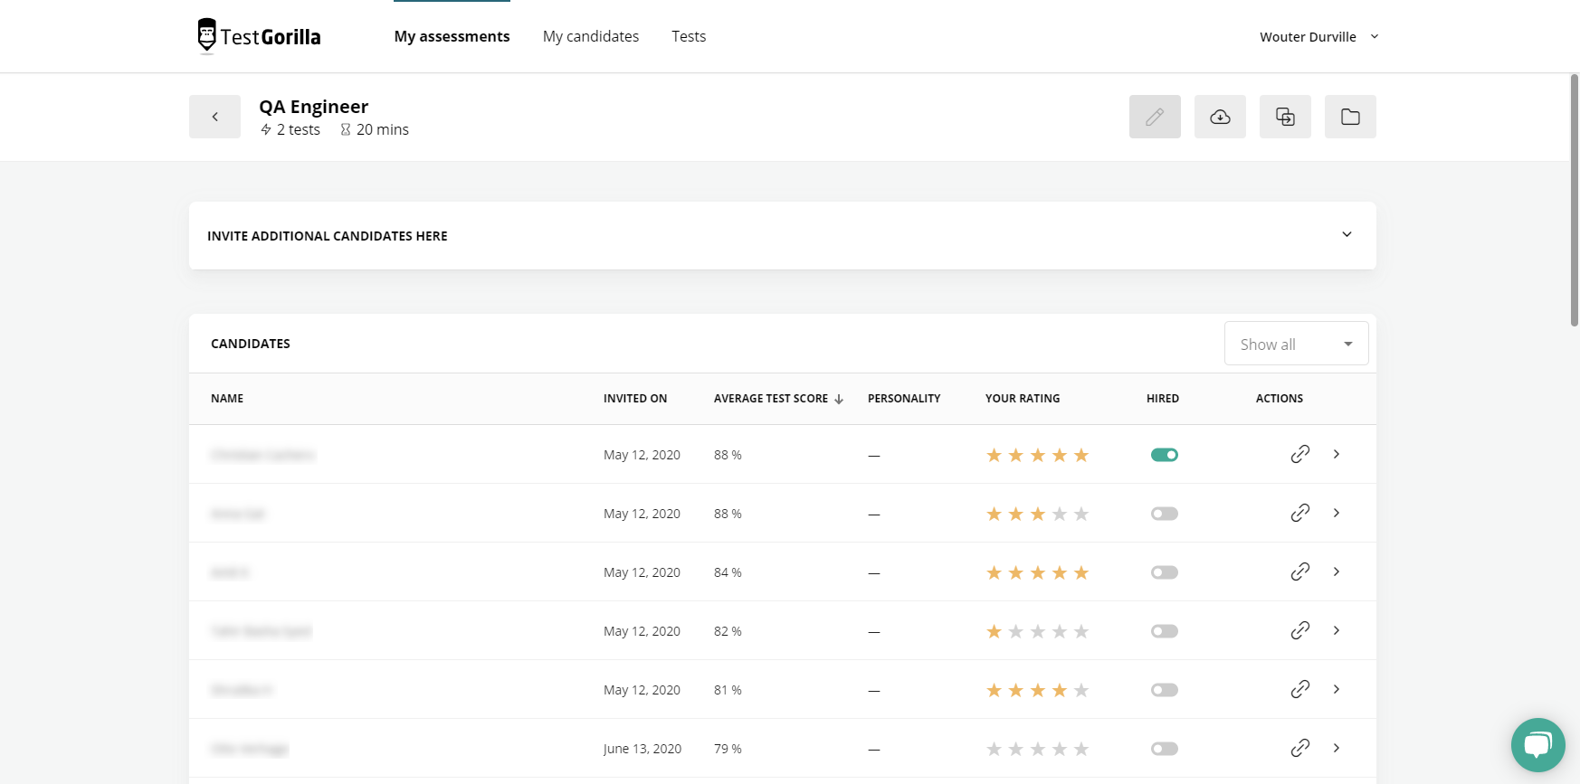
Task: Go back using the left arrow button
Action: pos(214,117)
